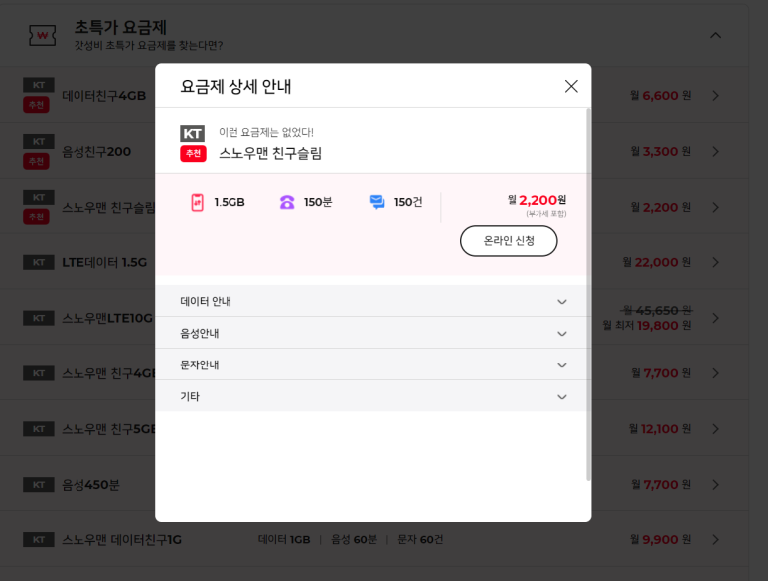Click the 데이터 1GB detail text
768x581 pixels.
pyautogui.click(x=284, y=540)
